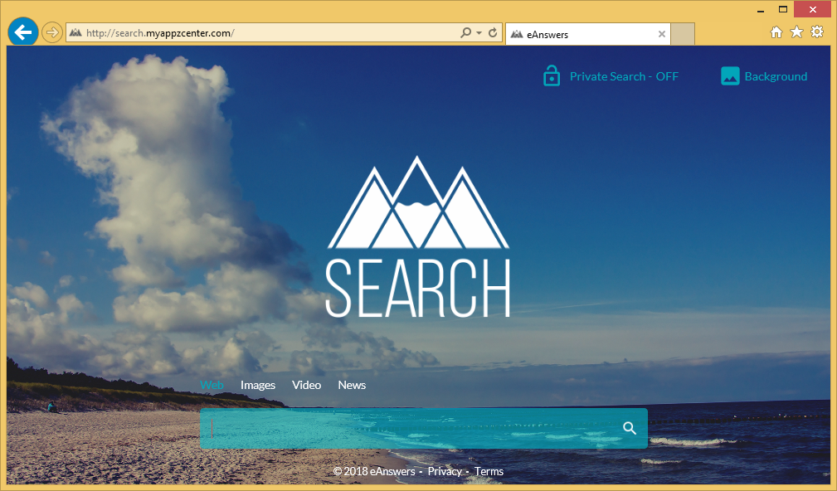Click the forward navigation arrow
Screen dimensions: 837x491
coord(51,32)
